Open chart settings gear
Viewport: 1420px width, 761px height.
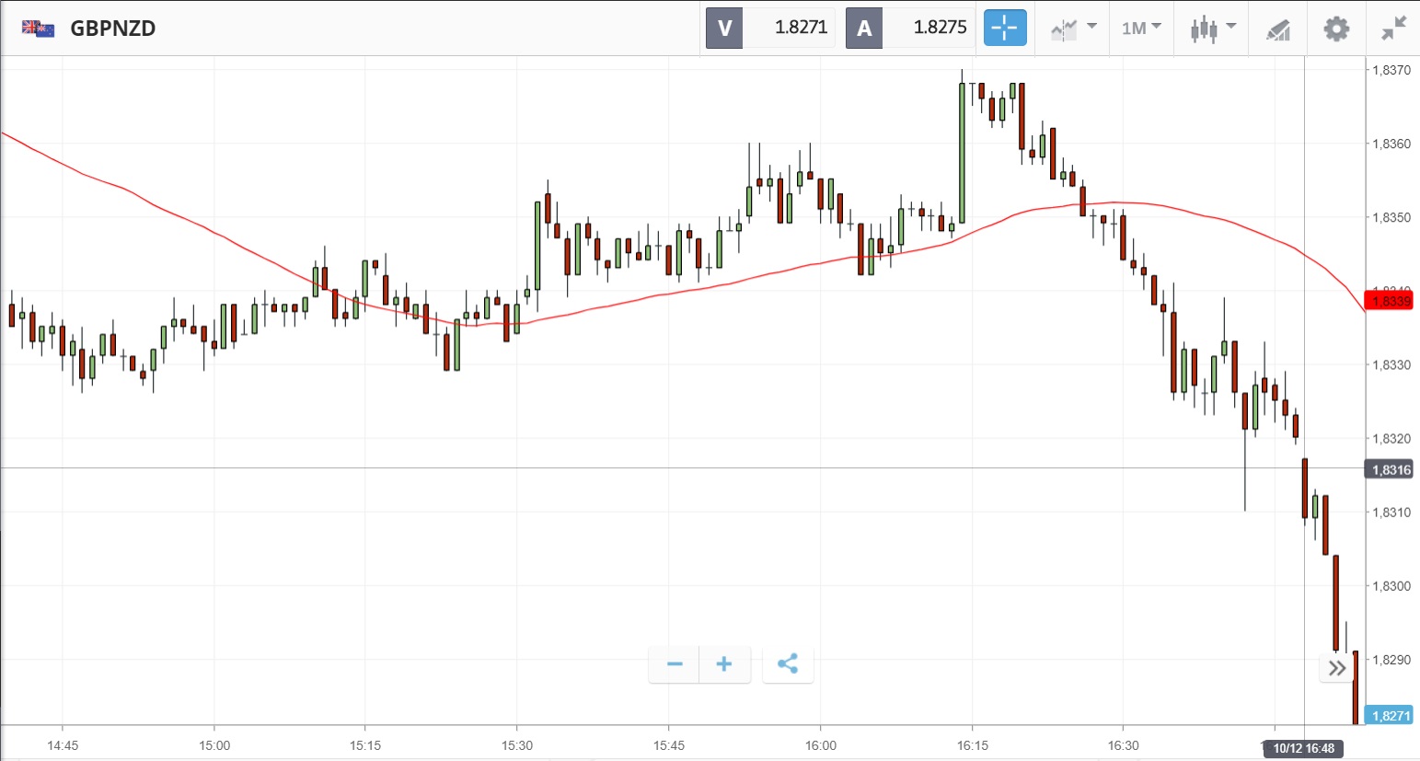pyautogui.click(x=1336, y=29)
